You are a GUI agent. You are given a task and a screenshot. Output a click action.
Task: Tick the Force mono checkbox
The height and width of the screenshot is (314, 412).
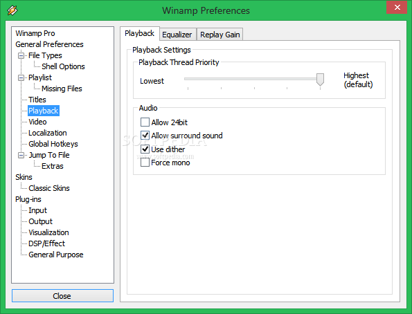[145, 163]
